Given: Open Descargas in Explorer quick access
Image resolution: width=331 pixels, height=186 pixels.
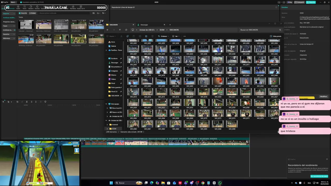Looking at the screenshot, I should pos(114,63).
